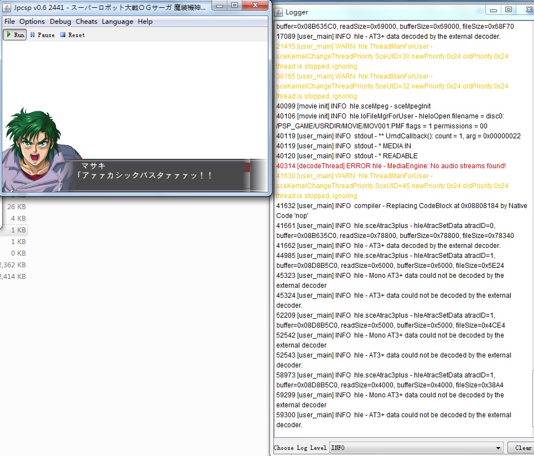
Task: Open the Options menu
Action: pos(32,22)
